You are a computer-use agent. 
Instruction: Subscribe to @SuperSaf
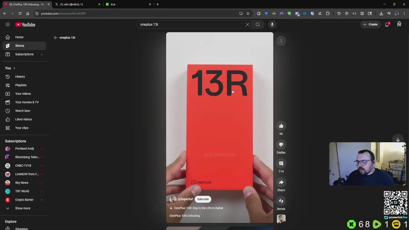tap(203, 199)
